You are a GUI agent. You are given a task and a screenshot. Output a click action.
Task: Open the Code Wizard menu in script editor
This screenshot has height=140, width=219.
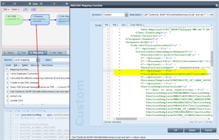coord(137,25)
